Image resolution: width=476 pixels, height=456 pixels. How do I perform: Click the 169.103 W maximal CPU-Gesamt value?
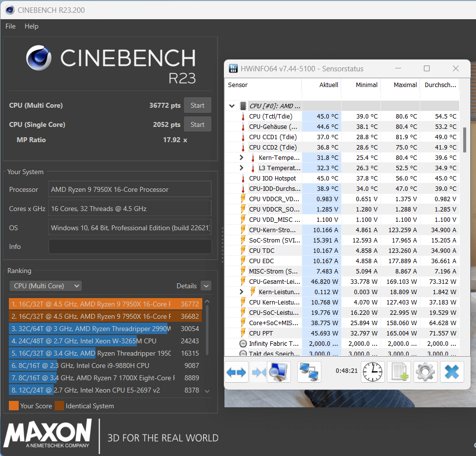pyautogui.click(x=402, y=281)
